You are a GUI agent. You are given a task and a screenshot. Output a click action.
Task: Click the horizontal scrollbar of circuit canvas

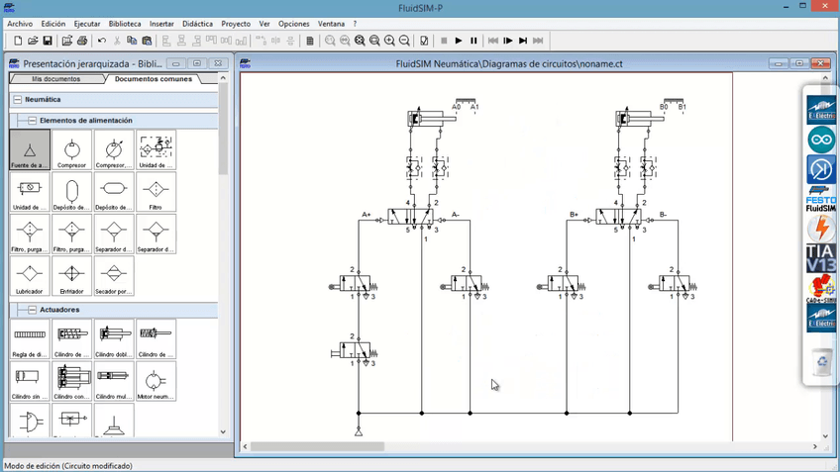(x=317, y=446)
